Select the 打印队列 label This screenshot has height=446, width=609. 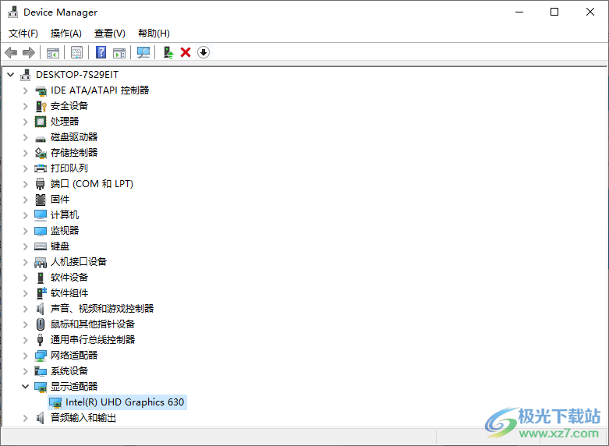pos(69,168)
